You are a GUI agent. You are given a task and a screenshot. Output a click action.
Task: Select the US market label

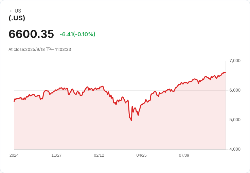pyautogui.click(x=18, y=11)
